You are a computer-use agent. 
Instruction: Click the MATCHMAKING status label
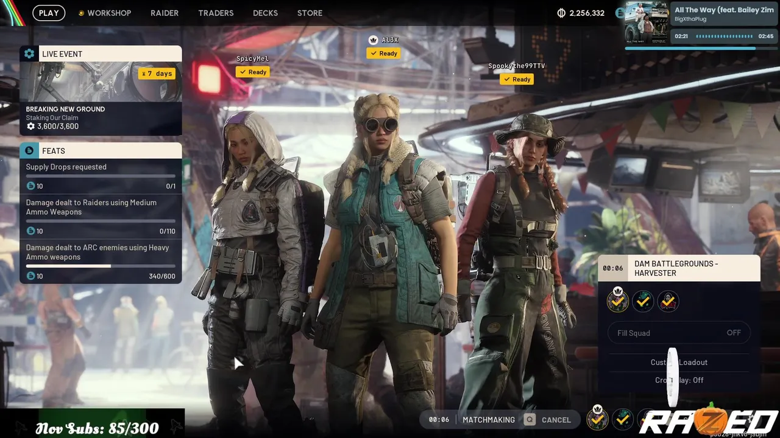click(489, 420)
